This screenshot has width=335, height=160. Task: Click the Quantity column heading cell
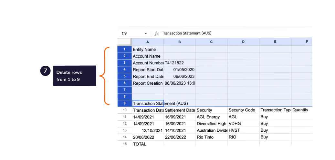pos(302,110)
